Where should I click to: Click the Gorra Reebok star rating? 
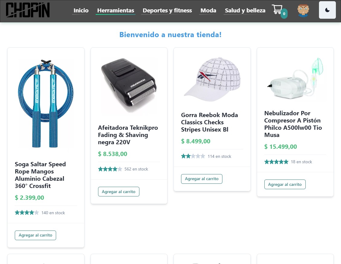pyautogui.click(x=193, y=156)
